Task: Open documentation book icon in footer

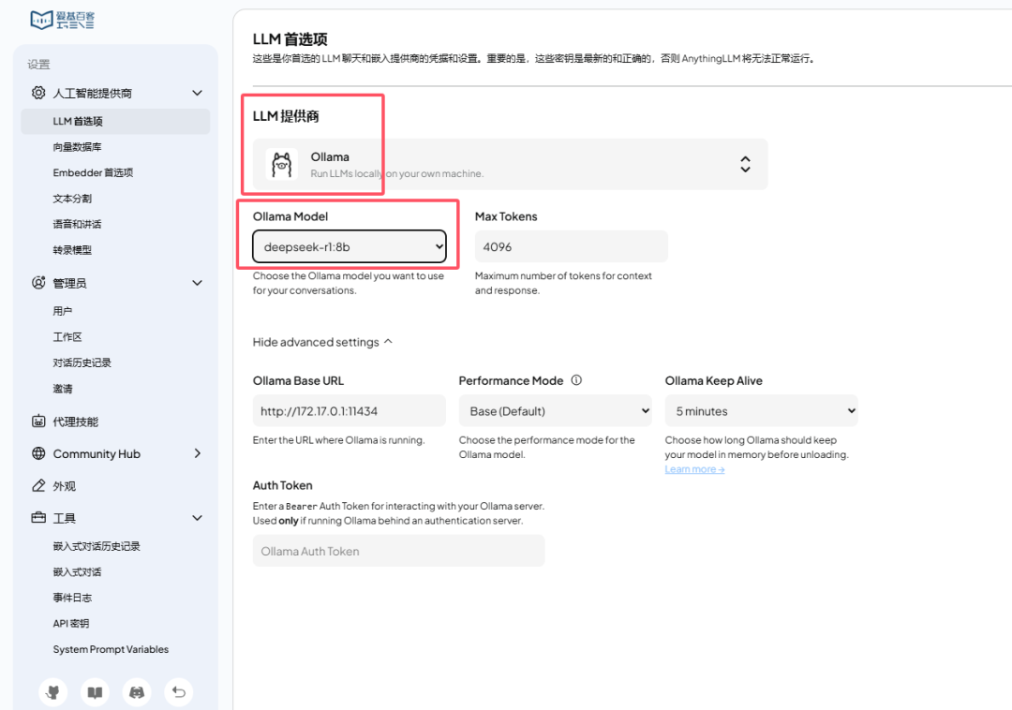Action: click(x=95, y=692)
